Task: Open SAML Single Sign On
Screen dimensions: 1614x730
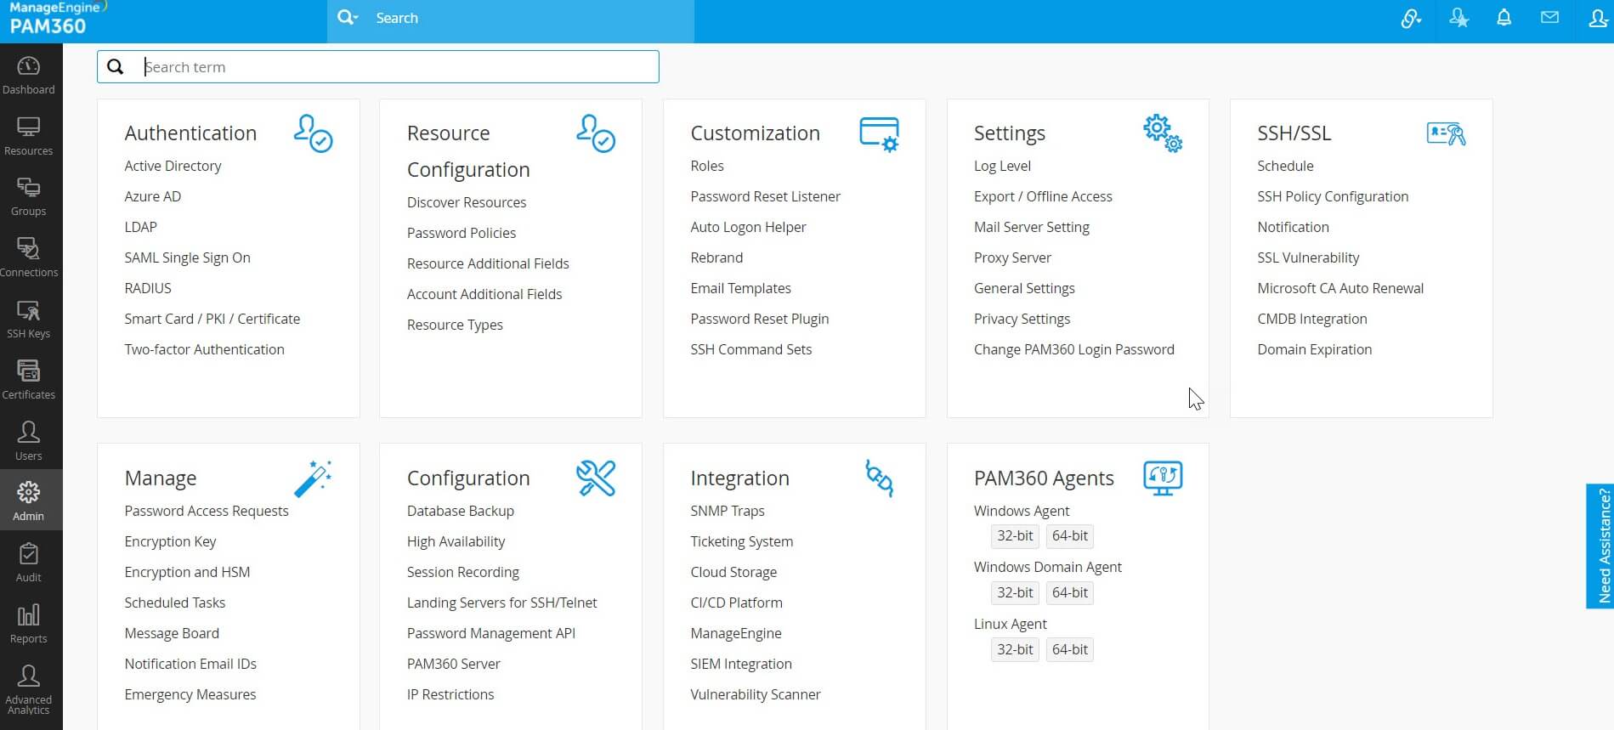Action: click(187, 257)
